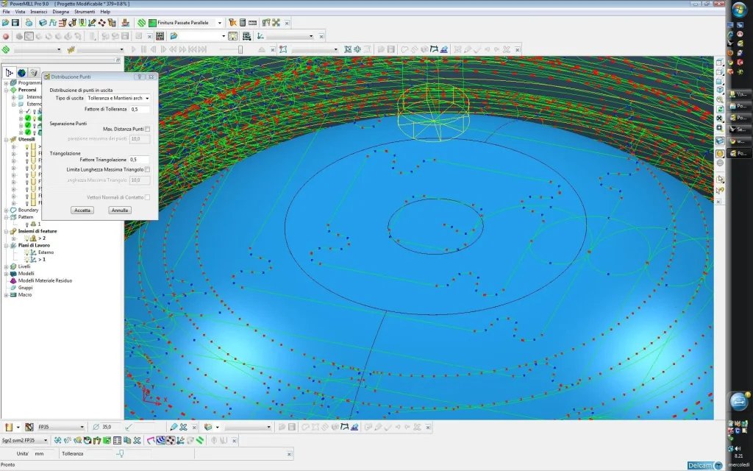Viewport: 753px width, 471px height.
Task: Click the Accetta button
Action: click(82, 210)
